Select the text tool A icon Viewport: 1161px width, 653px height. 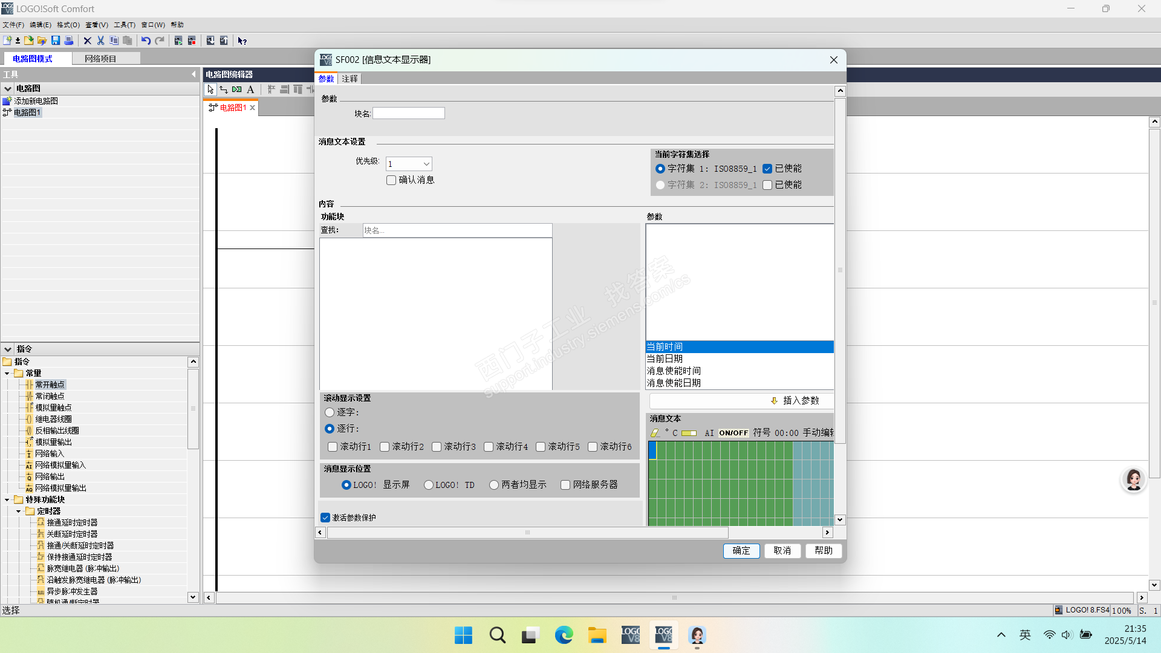tap(250, 89)
